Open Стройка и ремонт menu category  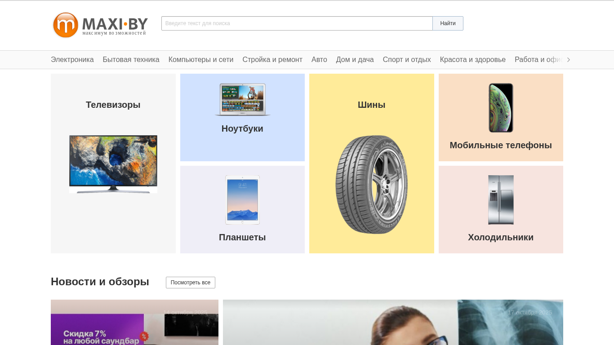(x=272, y=60)
